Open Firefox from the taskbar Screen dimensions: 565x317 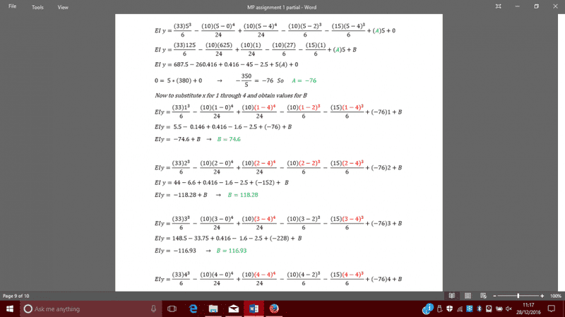pos(274,309)
